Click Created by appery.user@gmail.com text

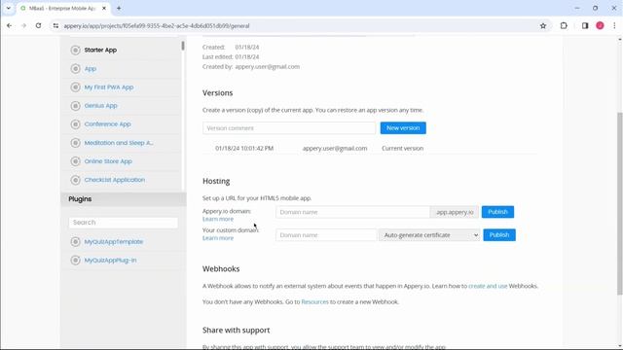251,67
